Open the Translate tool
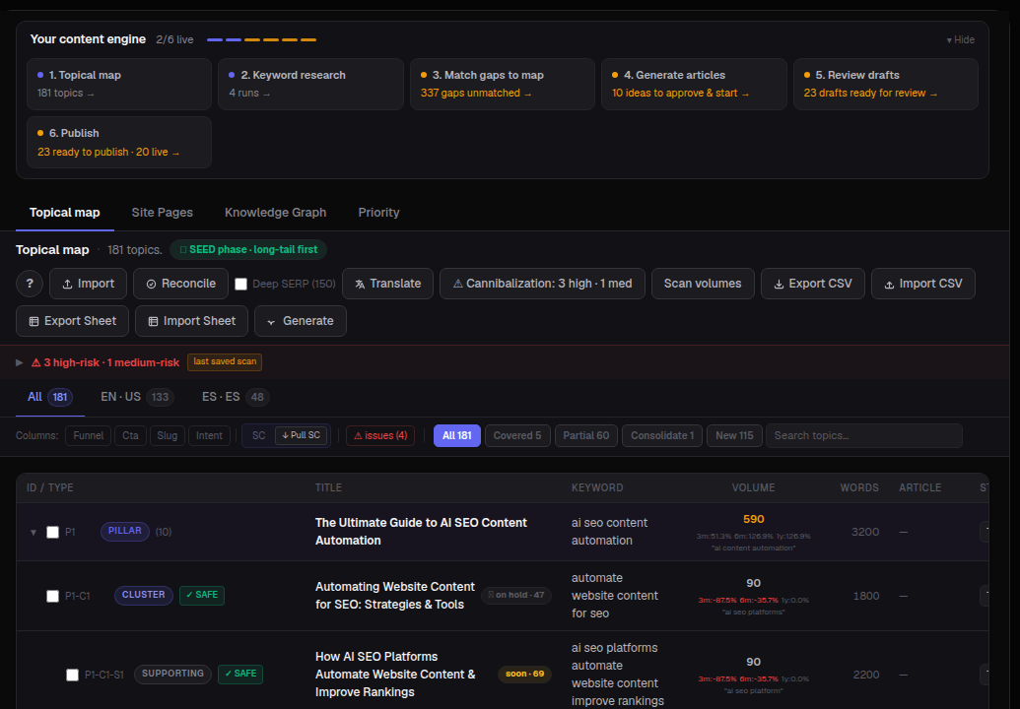The height and width of the screenshot is (709, 1020). [x=387, y=284]
